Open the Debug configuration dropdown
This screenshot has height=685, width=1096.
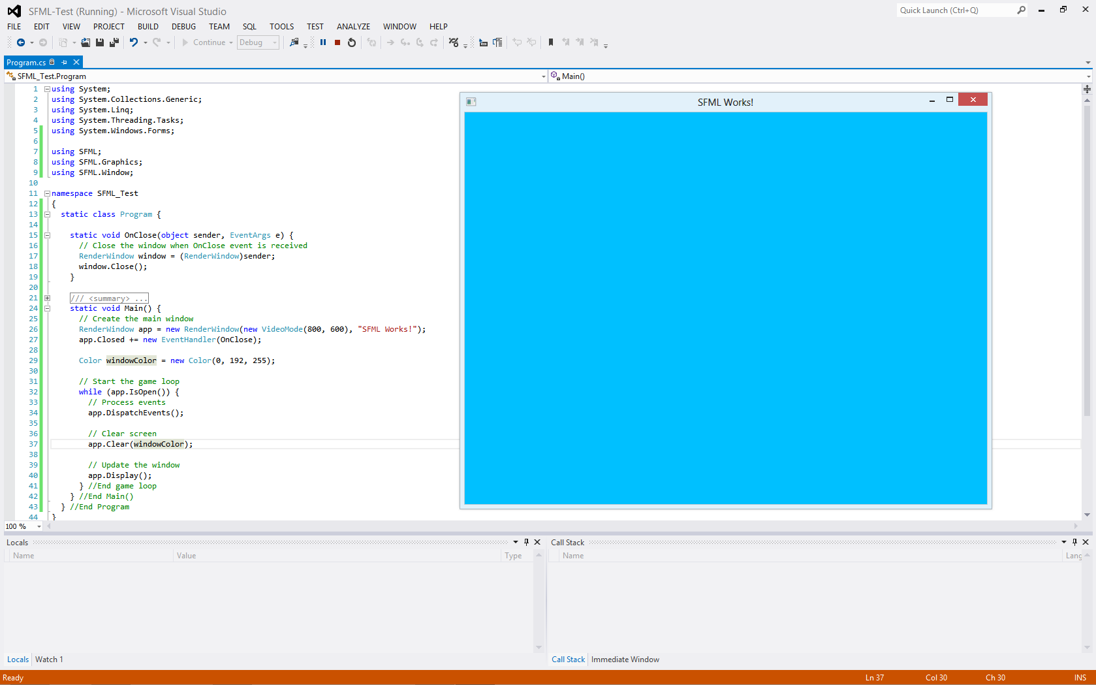pyautogui.click(x=258, y=42)
